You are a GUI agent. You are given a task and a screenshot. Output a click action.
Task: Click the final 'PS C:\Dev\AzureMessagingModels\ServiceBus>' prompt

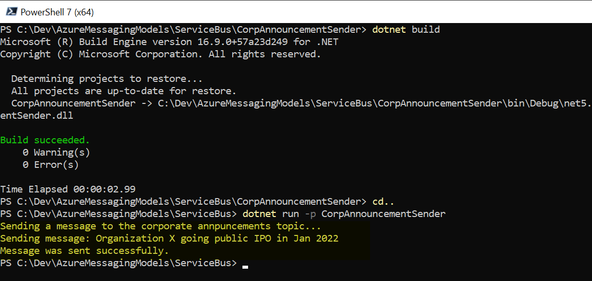[118, 263]
